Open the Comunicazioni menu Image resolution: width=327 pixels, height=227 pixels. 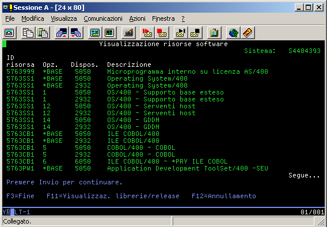103,18
